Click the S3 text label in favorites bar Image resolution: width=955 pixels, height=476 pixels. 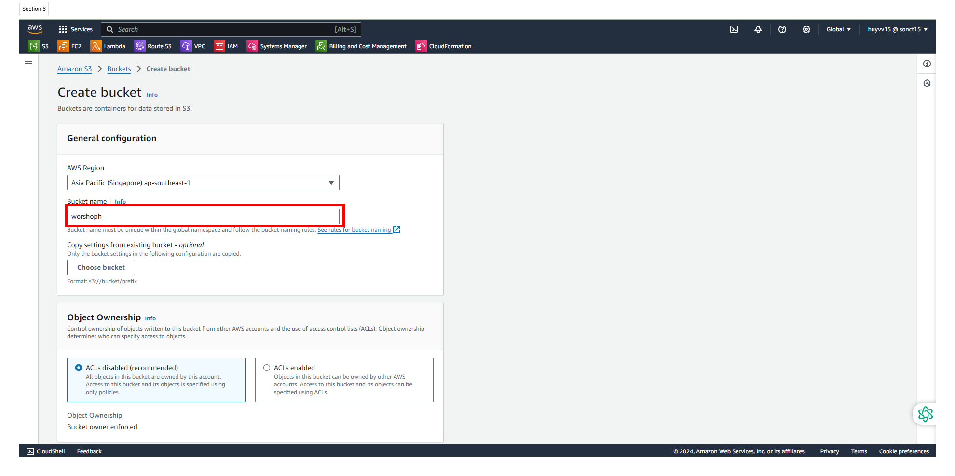(45, 46)
